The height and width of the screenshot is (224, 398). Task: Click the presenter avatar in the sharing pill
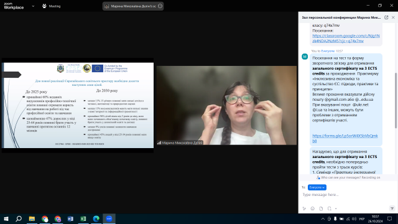(107, 6)
